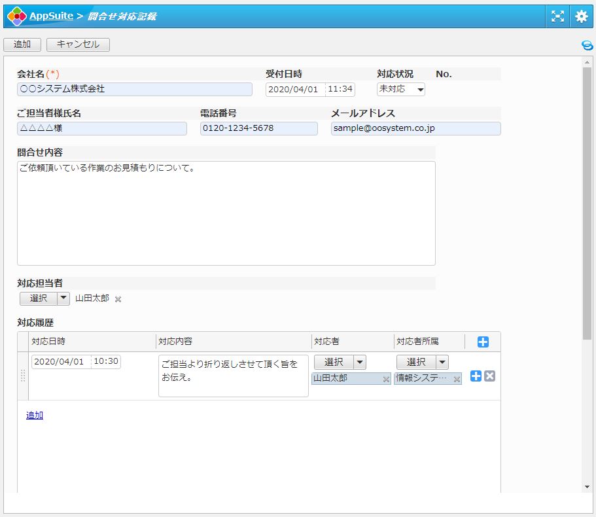Image resolution: width=596 pixels, height=517 pixels.
Task: Expand the 対応者 選択 dropdown arrow
Action: pyautogui.click(x=360, y=362)
